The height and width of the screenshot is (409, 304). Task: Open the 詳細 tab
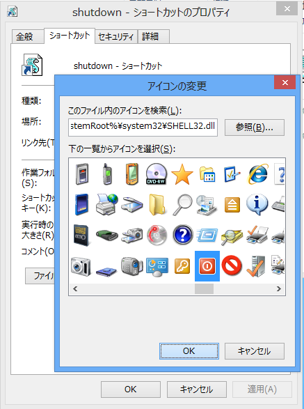click(154, 36)
